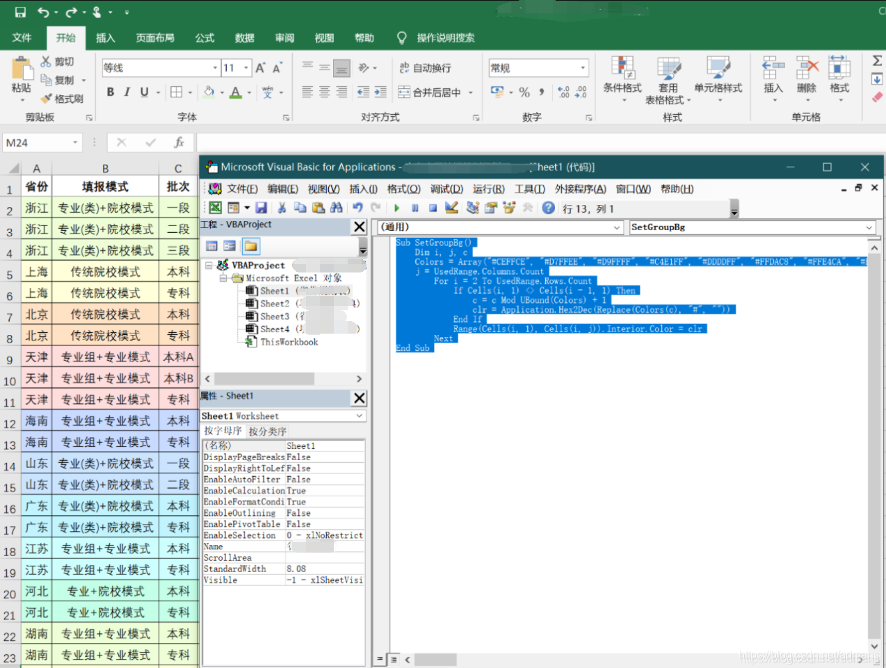Click the Cut button in Excel ribbon

57,62
